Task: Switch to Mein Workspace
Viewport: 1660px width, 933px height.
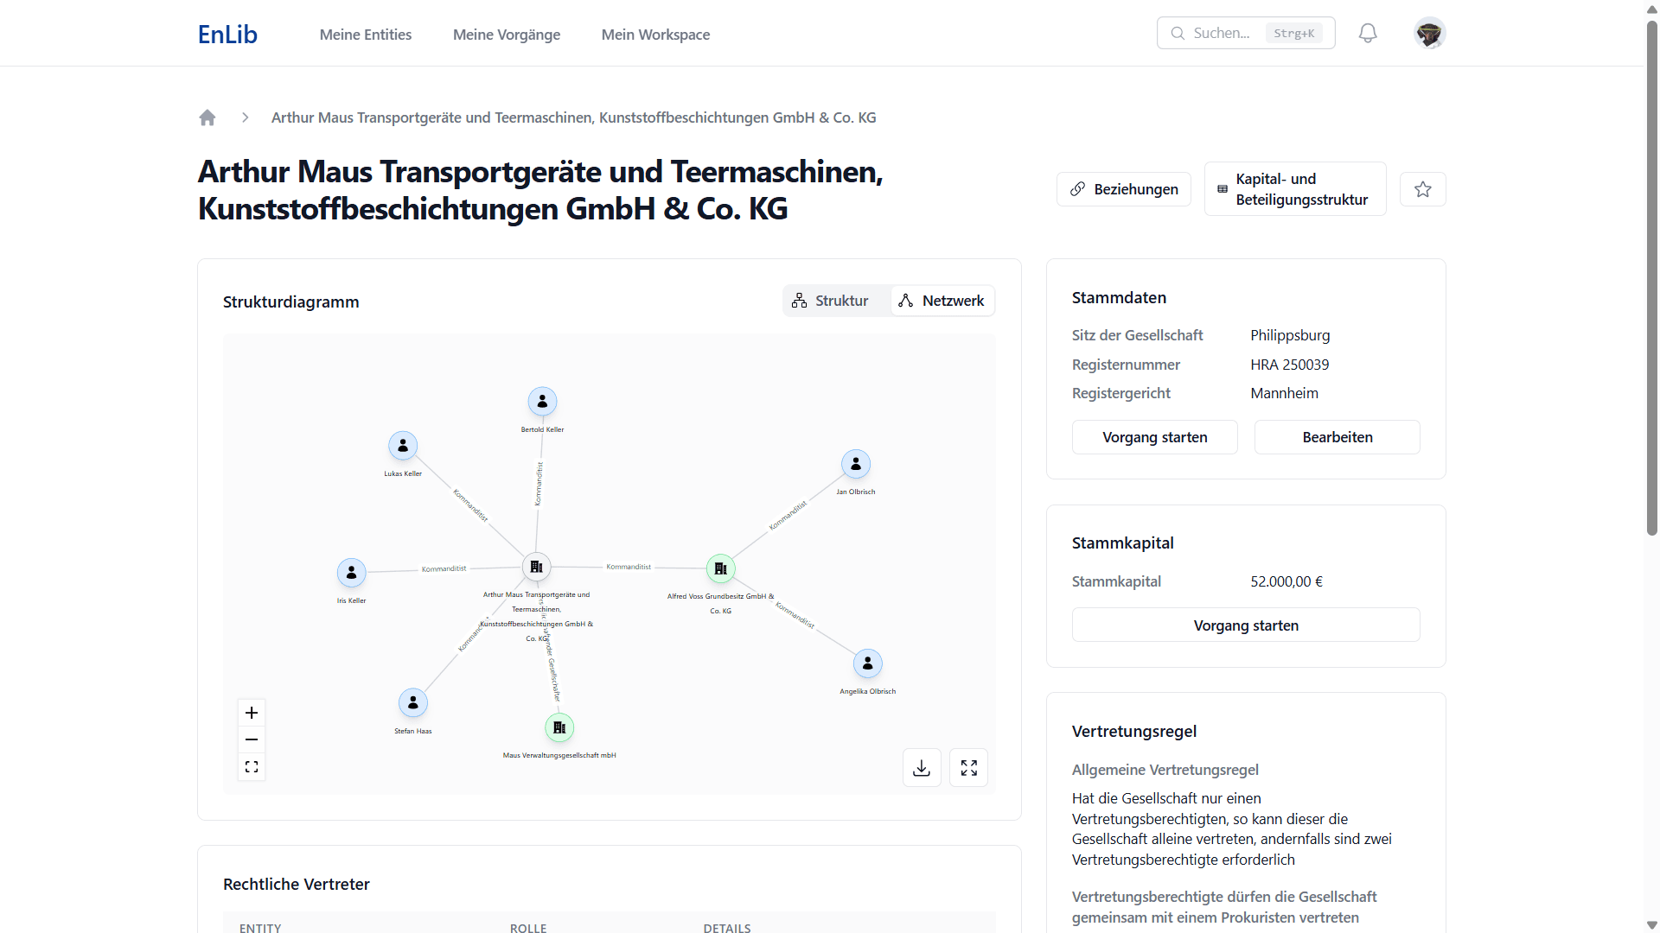Action: coord(655,35)
